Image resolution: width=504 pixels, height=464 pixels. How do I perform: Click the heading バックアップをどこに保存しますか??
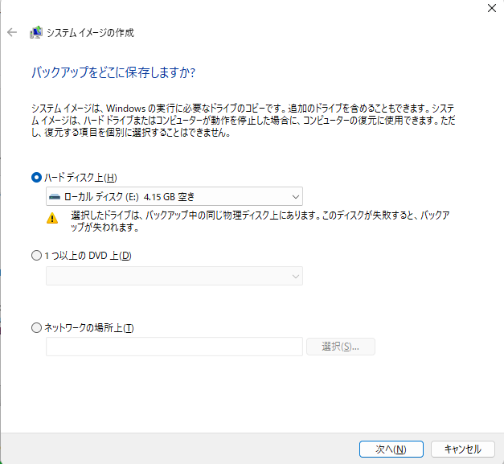(x=113, y=72)
